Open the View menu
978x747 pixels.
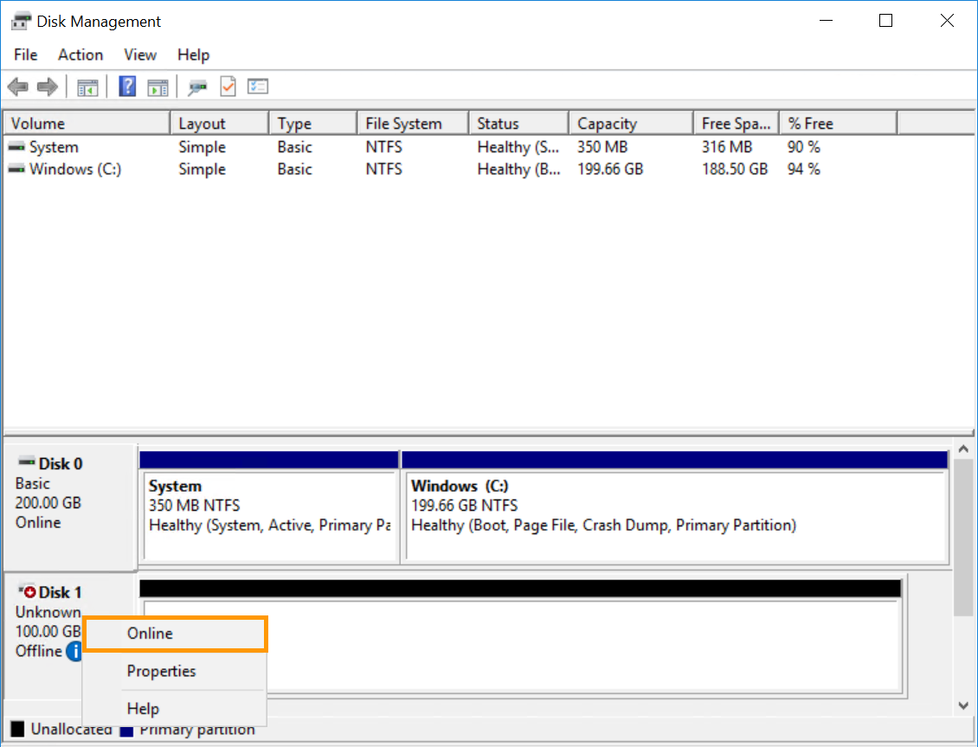[139, 55]
